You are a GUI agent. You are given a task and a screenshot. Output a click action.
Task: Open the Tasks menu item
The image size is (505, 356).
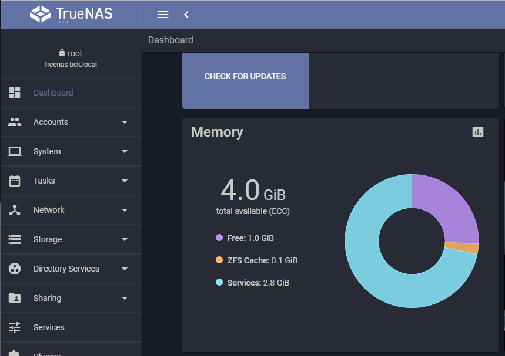pos(71,181)
